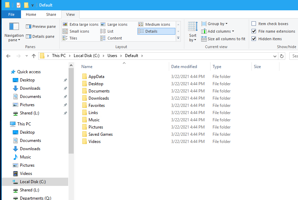Select This PC in navigation pane
298x200 pixels.
24,124
